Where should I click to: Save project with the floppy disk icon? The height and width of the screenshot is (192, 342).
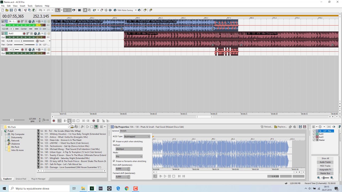pyautogui.click(x=11, y=10)
